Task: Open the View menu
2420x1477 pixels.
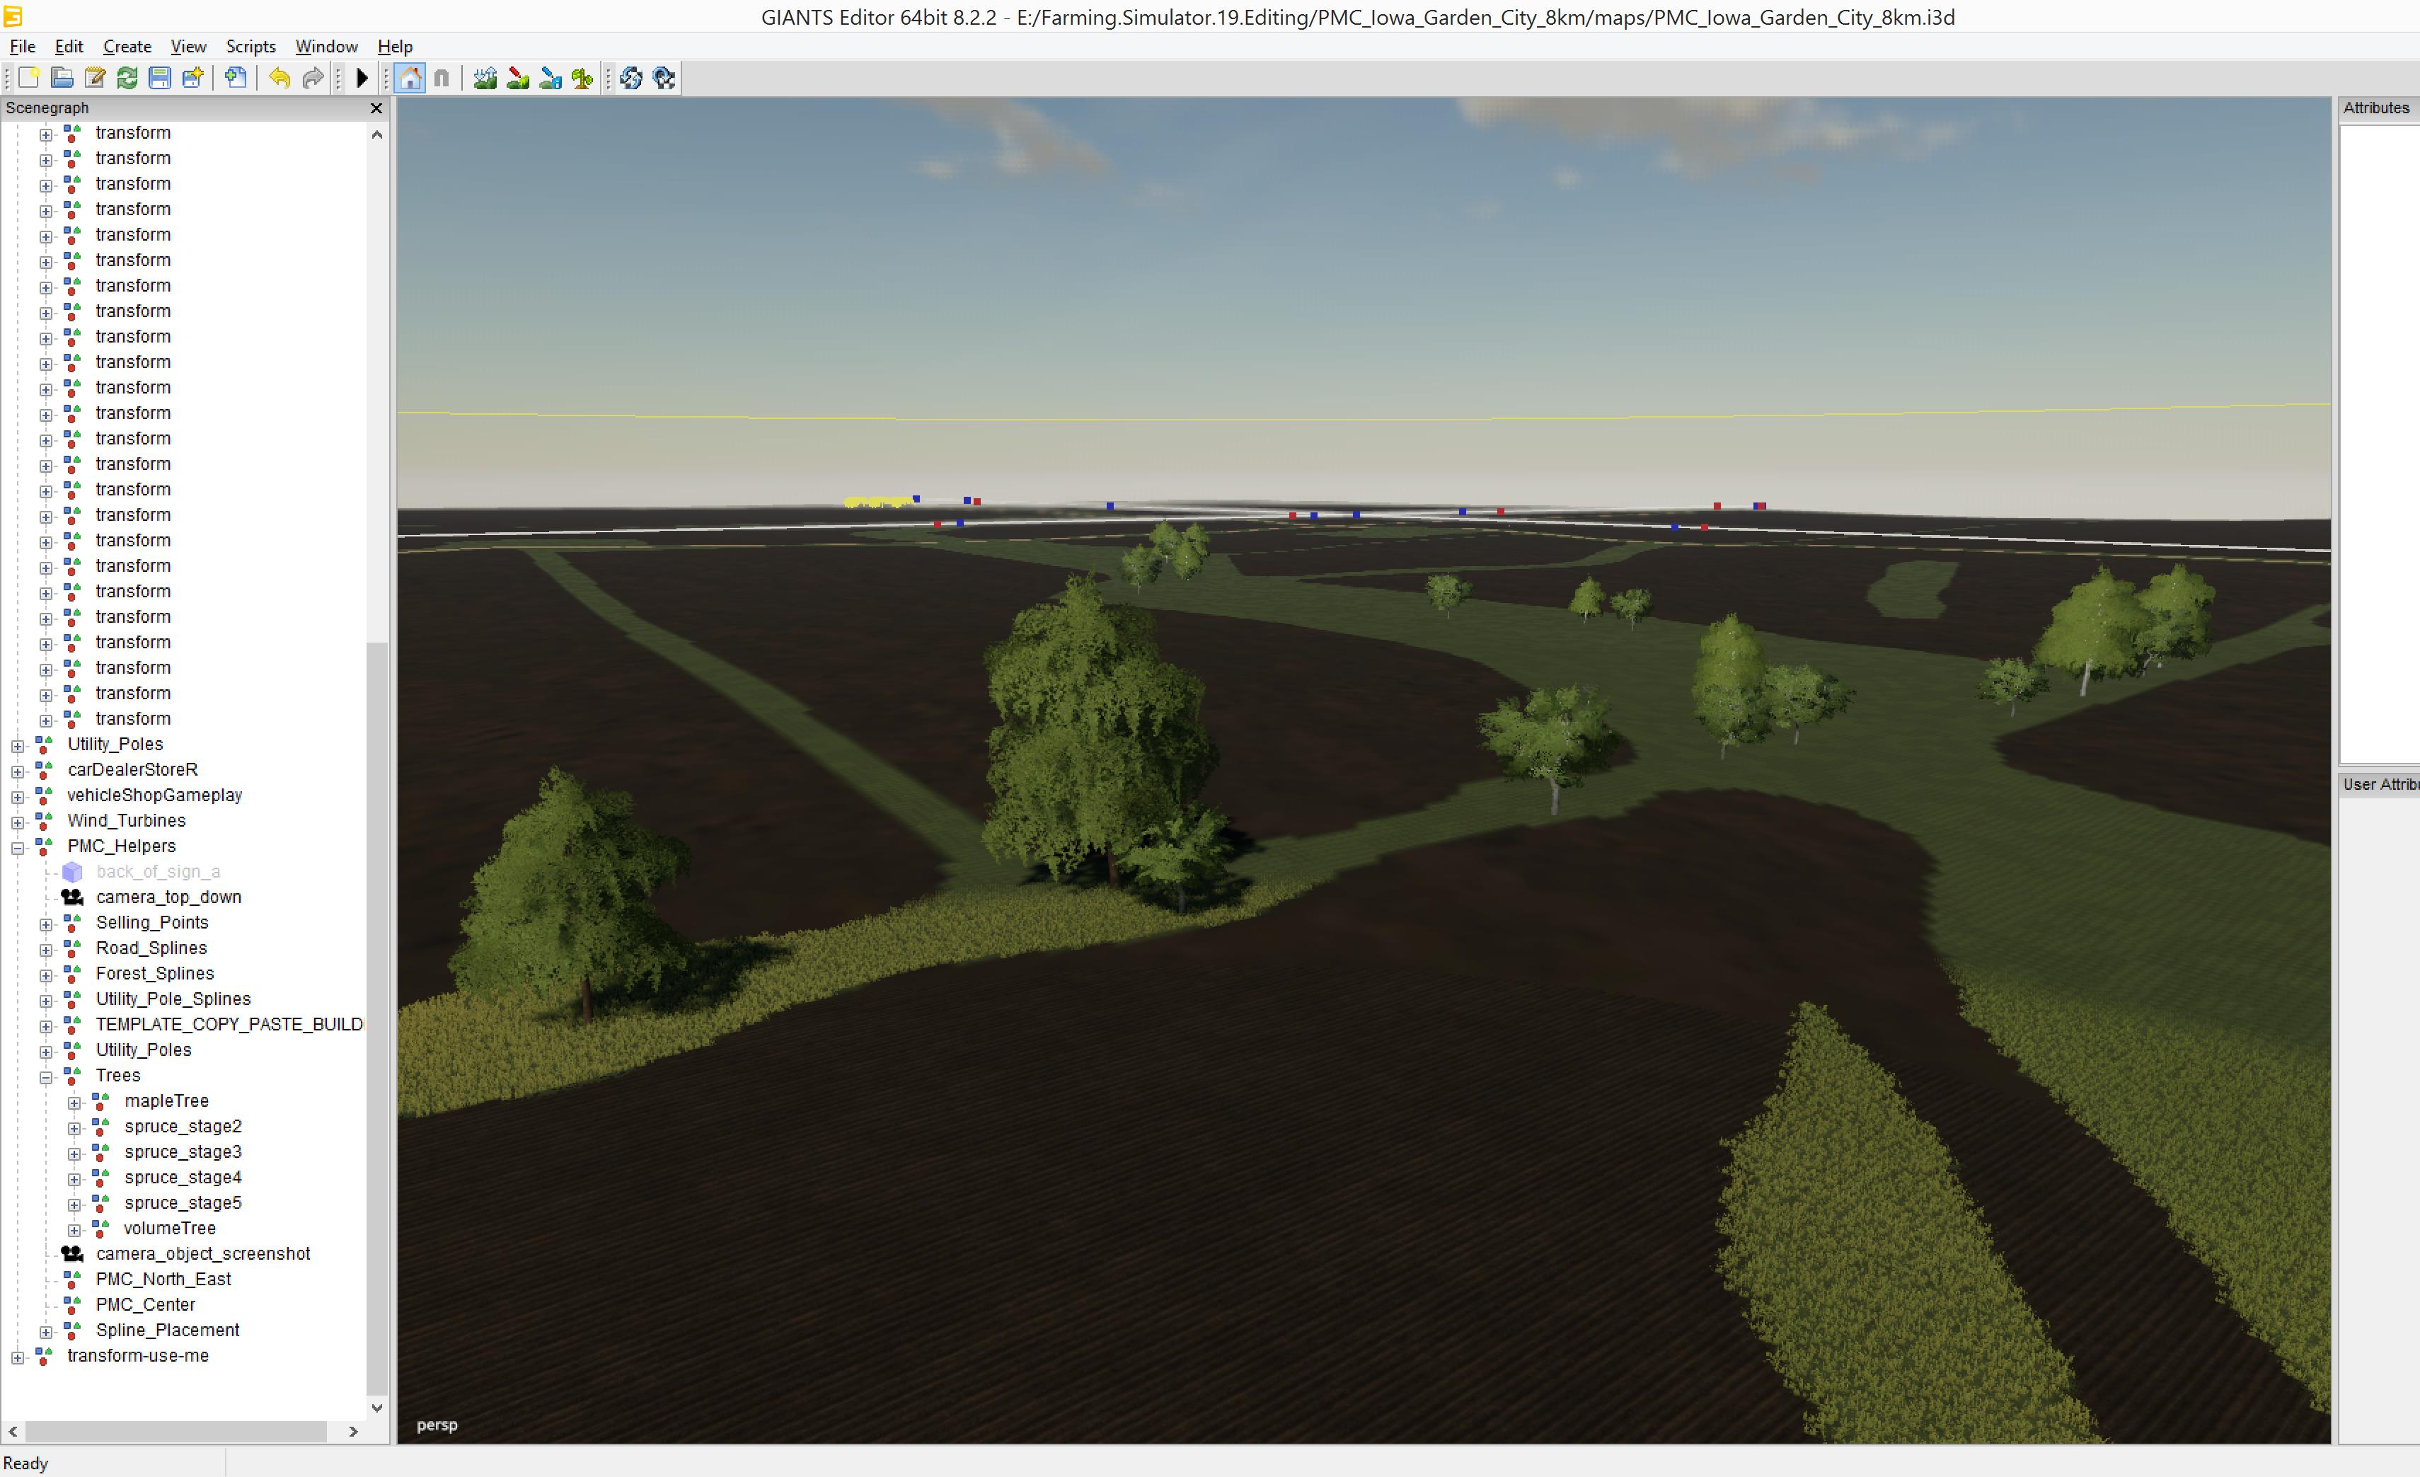Action: click(188, 46)
